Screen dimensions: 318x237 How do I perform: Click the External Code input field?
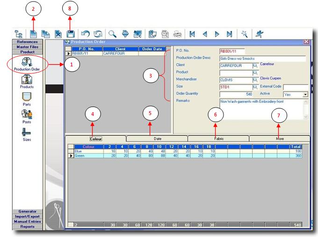click(295, 87)
